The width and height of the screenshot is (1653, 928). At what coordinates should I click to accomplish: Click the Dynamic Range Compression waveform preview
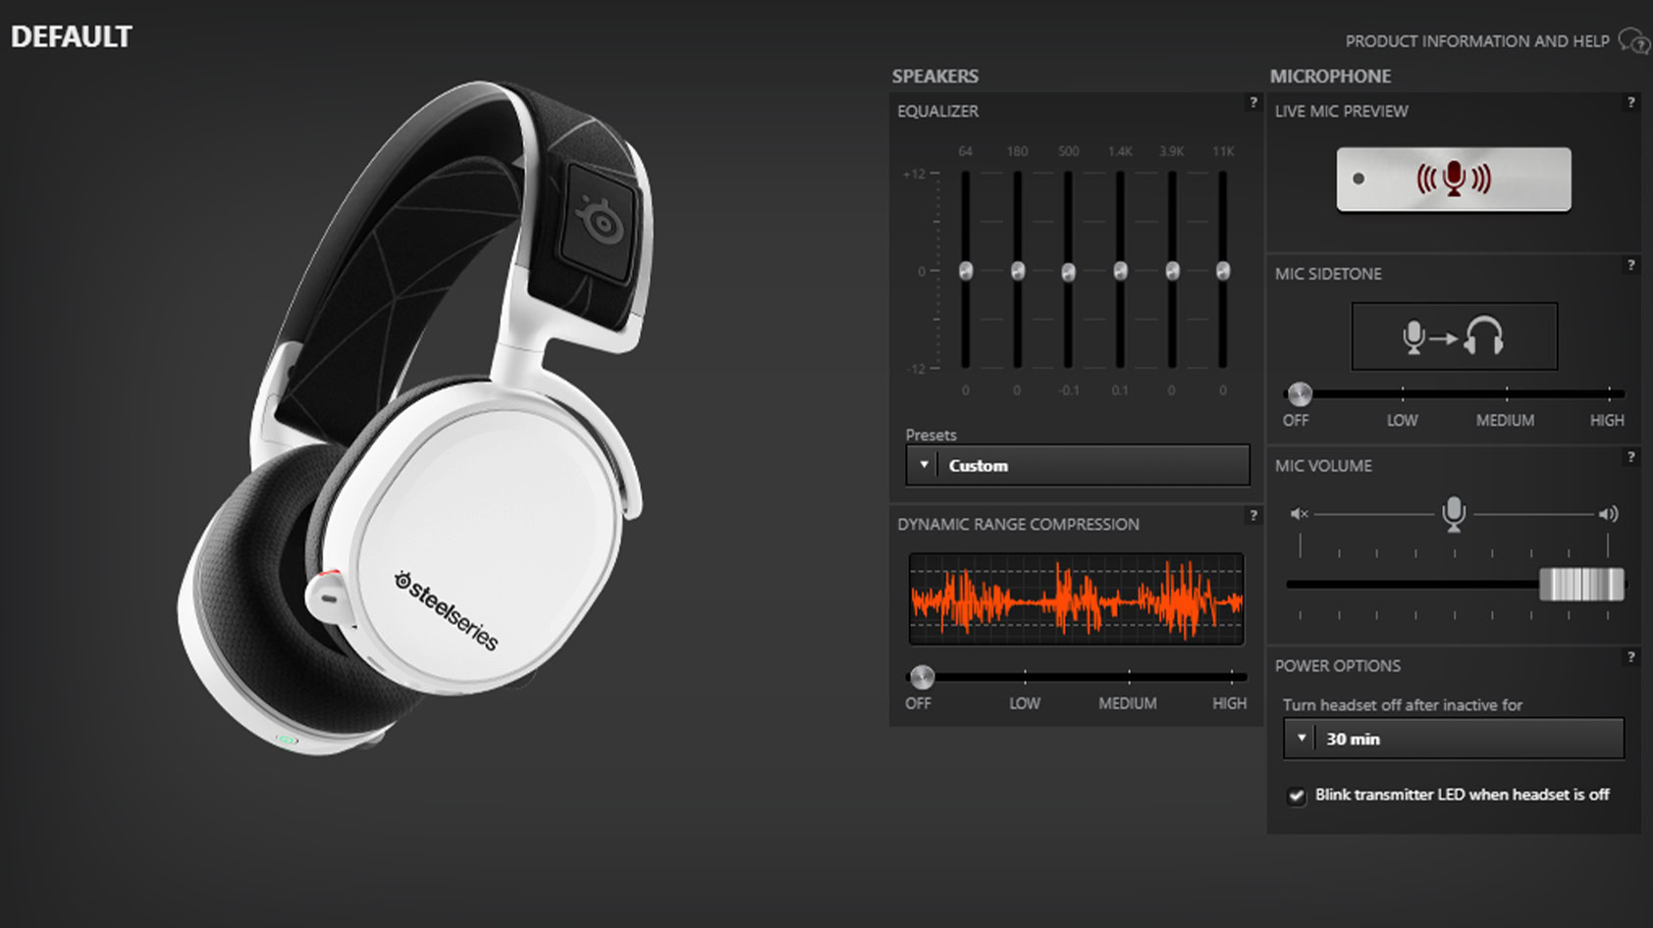point(1077,599)
